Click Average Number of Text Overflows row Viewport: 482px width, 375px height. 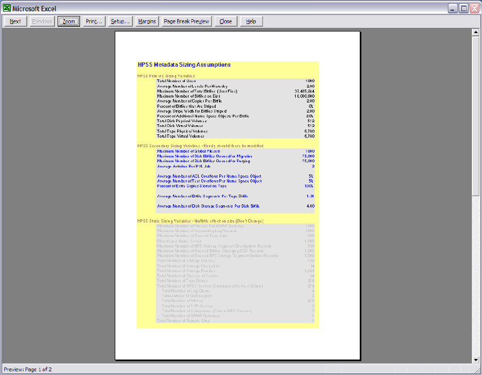click(235, 181)
